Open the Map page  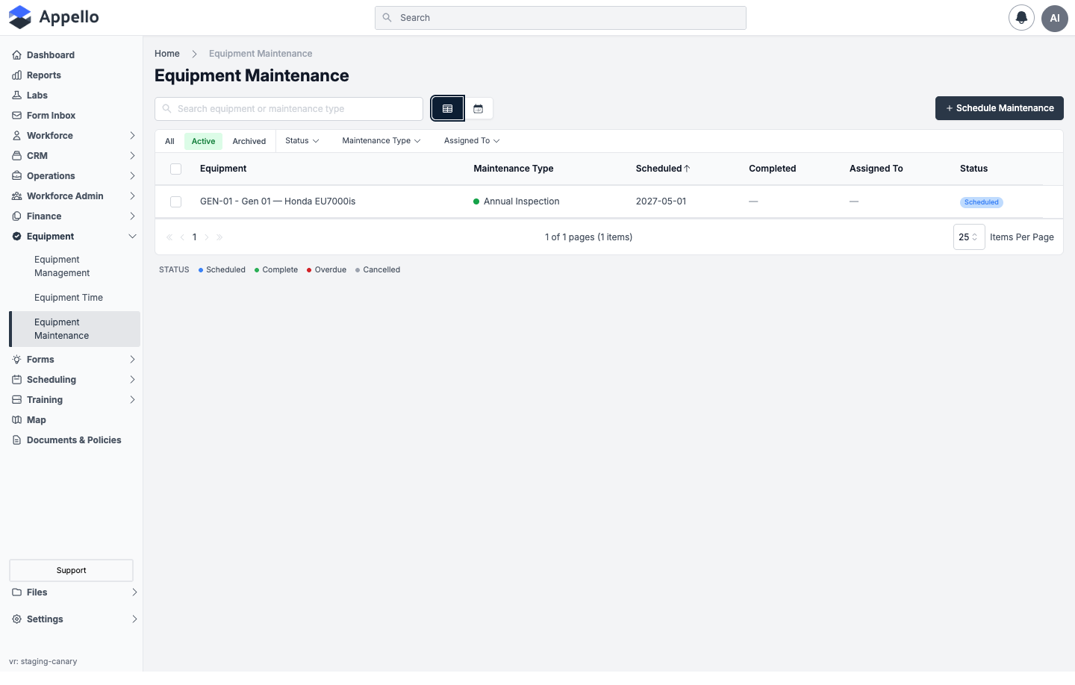37,420
